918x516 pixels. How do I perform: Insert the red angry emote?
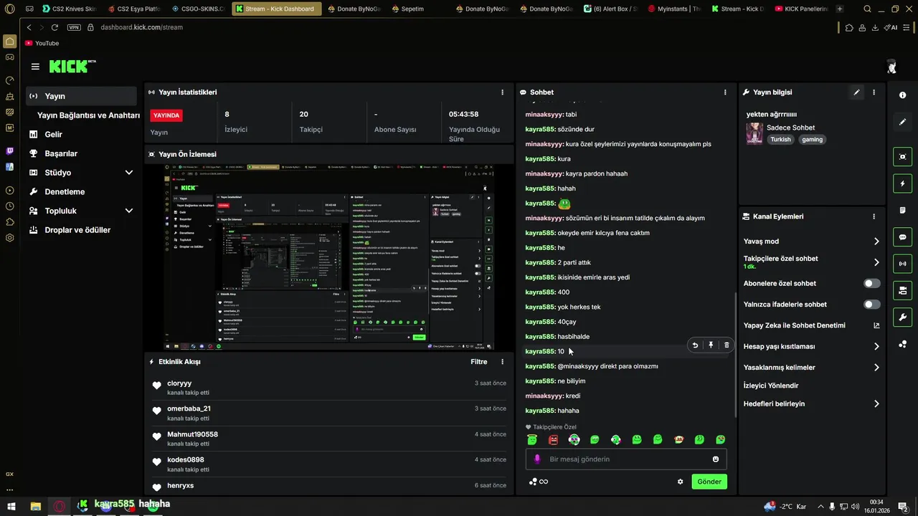pyautogui.click(x=553, y=439)
